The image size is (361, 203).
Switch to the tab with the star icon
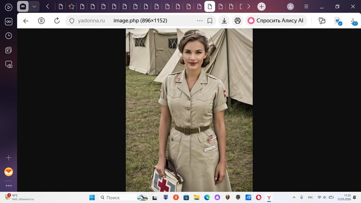pos(71,7)
